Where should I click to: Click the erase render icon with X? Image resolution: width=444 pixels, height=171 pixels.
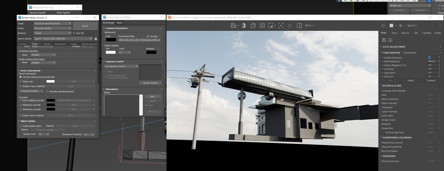tap(262, 26)
